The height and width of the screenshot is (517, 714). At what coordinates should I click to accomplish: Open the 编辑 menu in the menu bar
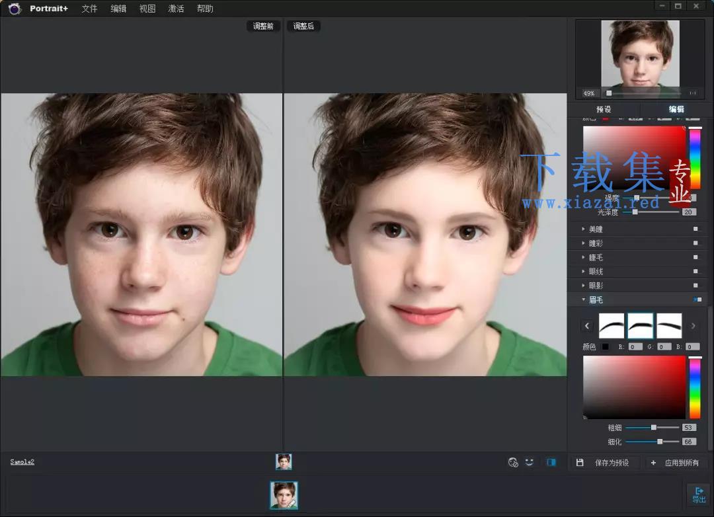pyautogui.click(x=118, y=9)
